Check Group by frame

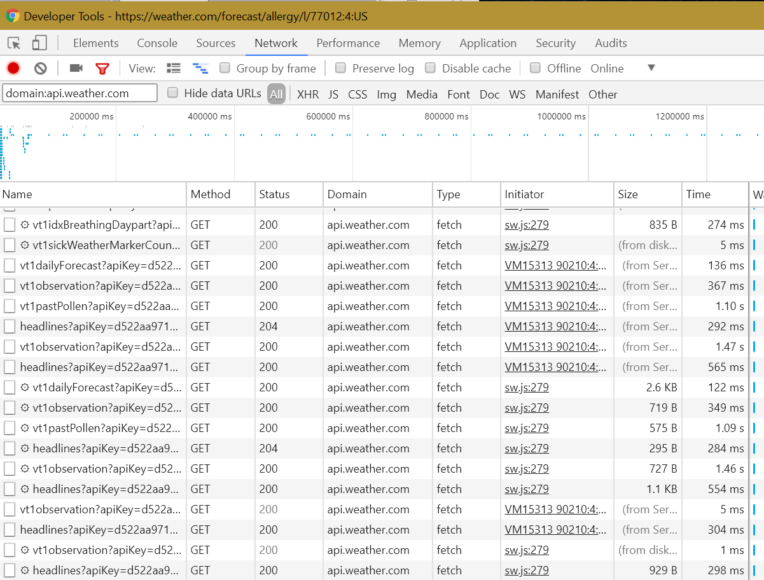point(225,67)
